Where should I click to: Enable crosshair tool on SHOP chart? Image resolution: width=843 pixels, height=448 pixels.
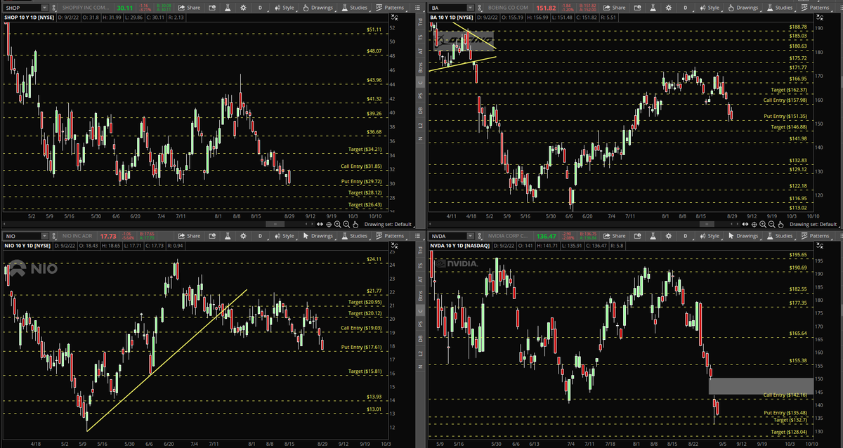point(329,225)
